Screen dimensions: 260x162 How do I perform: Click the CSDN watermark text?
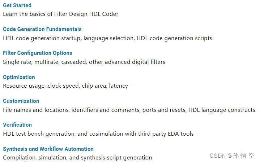coord(232,156)
